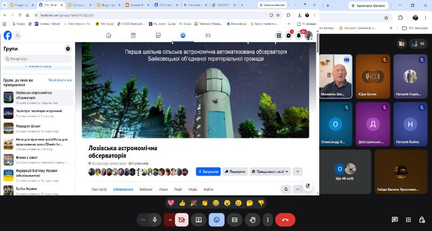The image size is (432, 231).
Task: Open Meet host controls lock icon
Action: pos(422,220)
